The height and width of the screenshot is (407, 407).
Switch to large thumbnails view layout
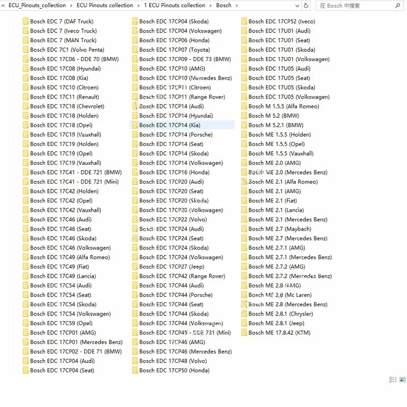(402, 380)
